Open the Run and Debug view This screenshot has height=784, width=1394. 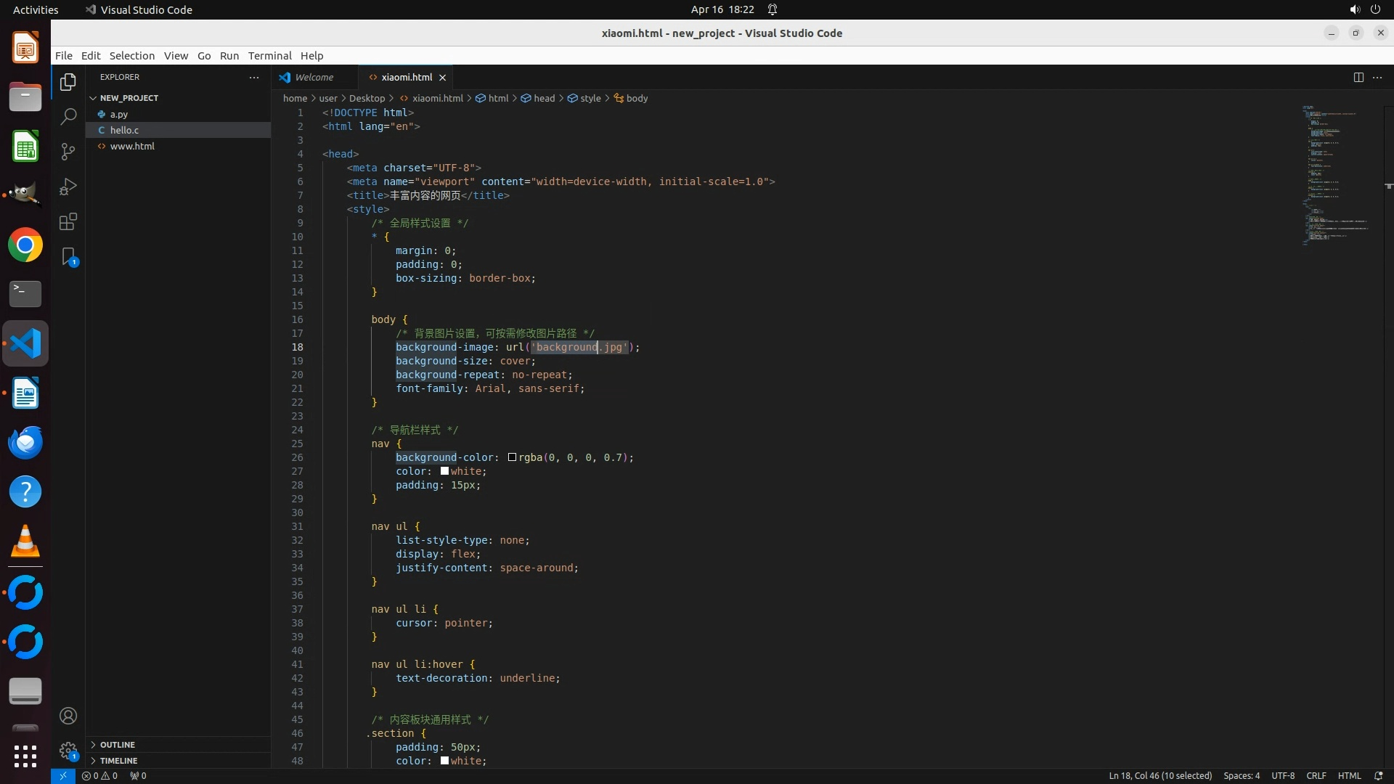point(68,187)
